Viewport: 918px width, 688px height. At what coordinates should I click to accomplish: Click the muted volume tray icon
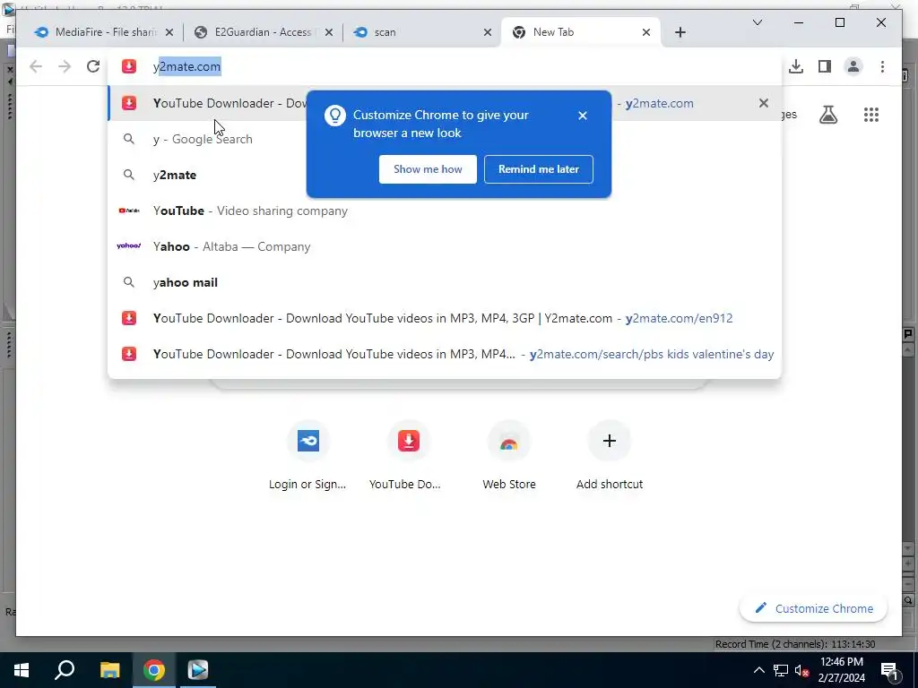(801, 670)
